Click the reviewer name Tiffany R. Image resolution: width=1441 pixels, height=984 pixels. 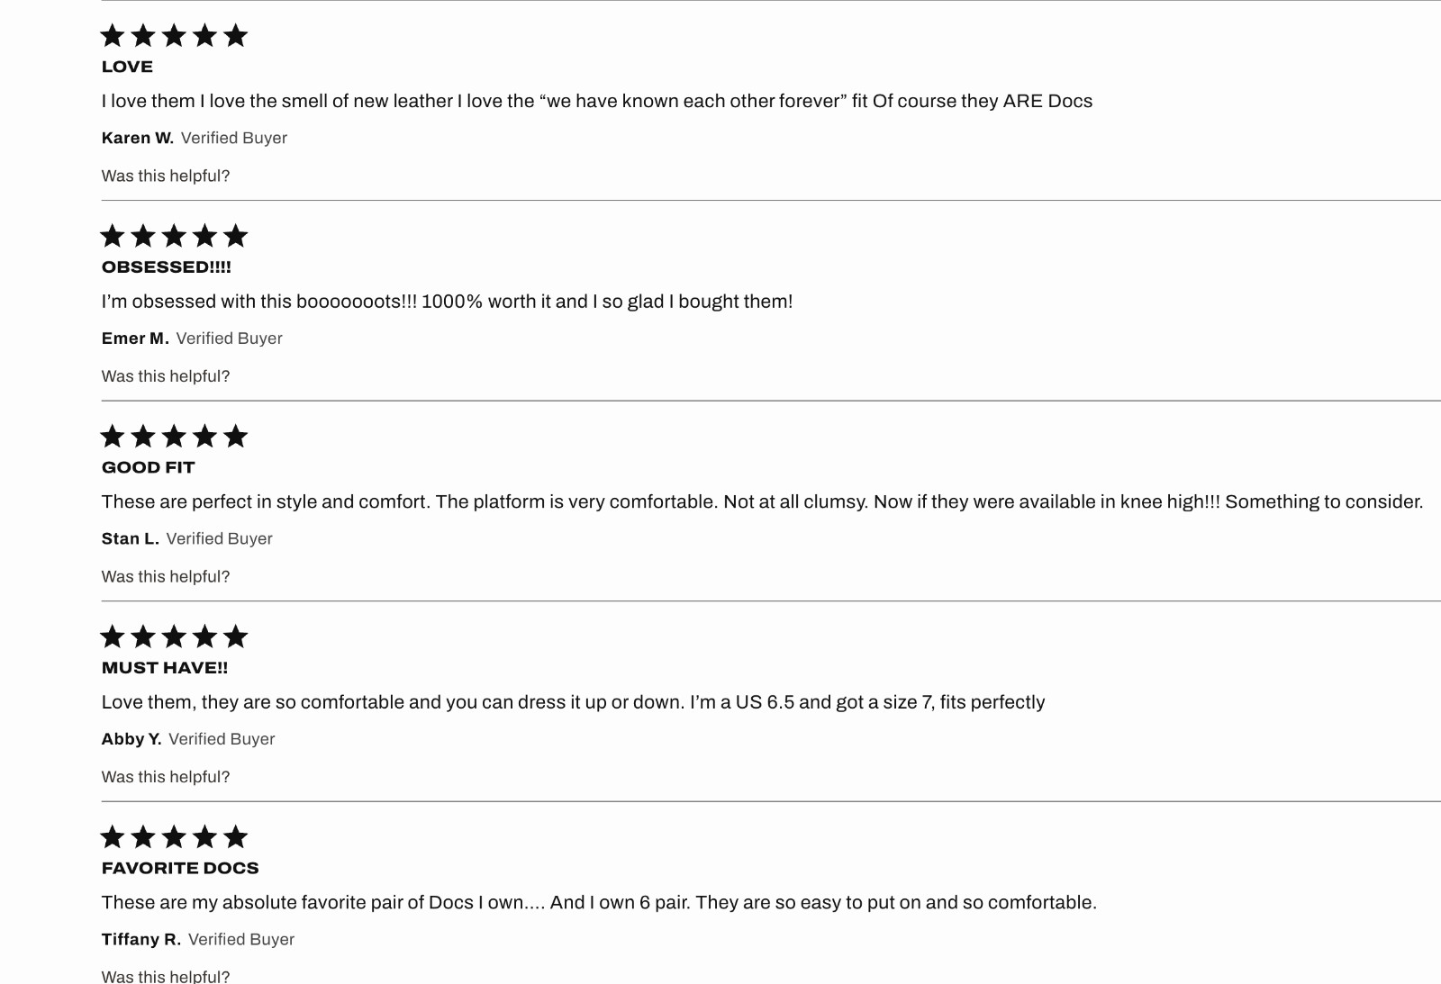tap(141, 939)
